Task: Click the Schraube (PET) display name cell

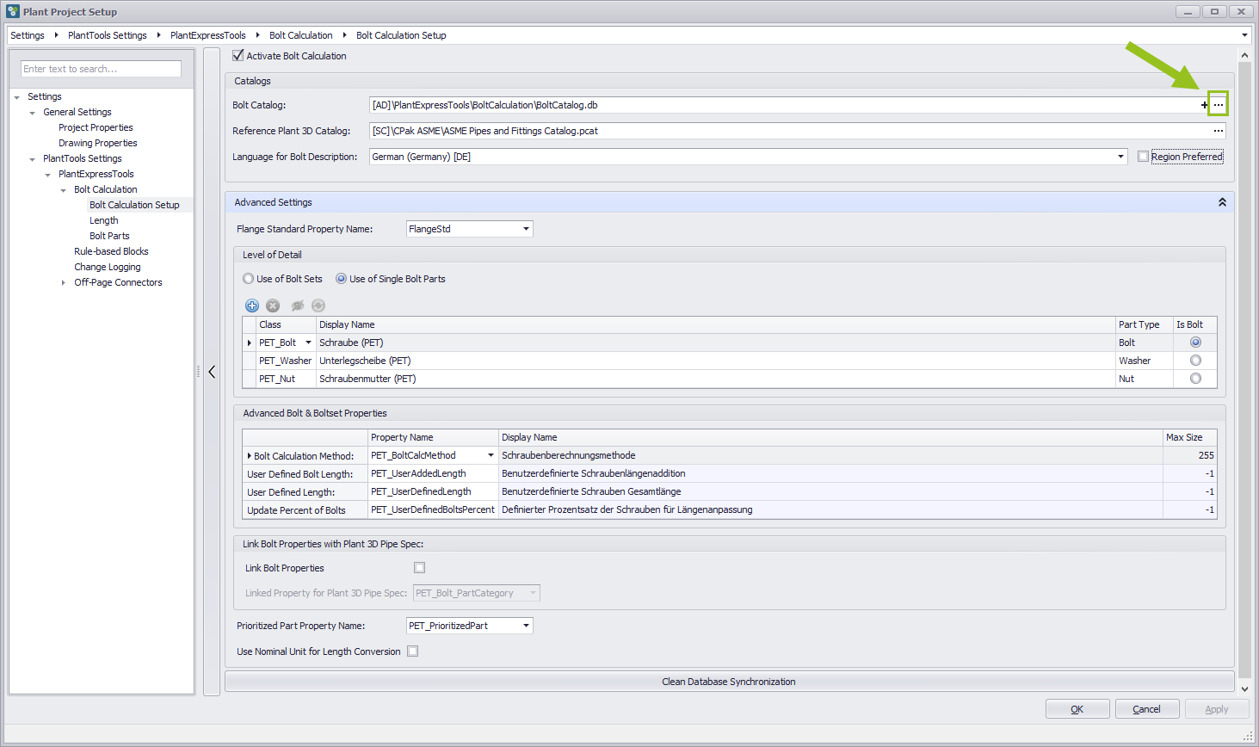Action: [715, 343]
